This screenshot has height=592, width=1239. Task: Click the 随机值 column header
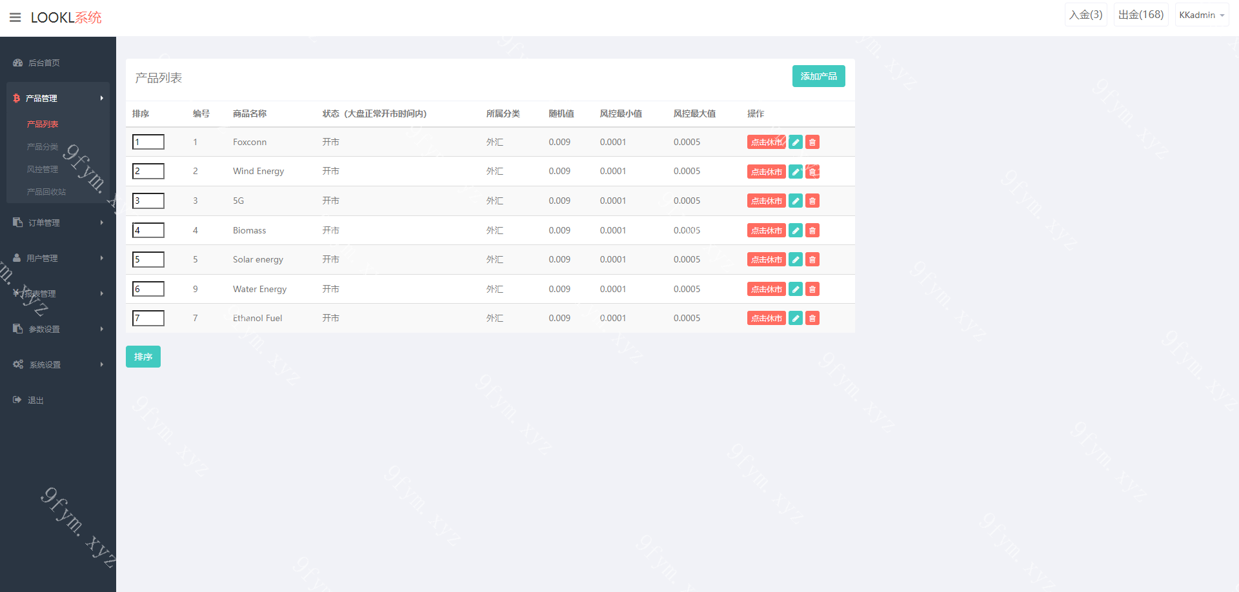tap(561, 113)
